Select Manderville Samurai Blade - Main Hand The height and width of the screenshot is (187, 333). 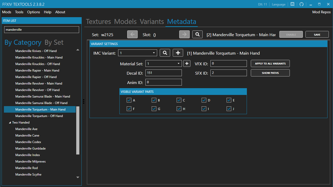[43, 96]
